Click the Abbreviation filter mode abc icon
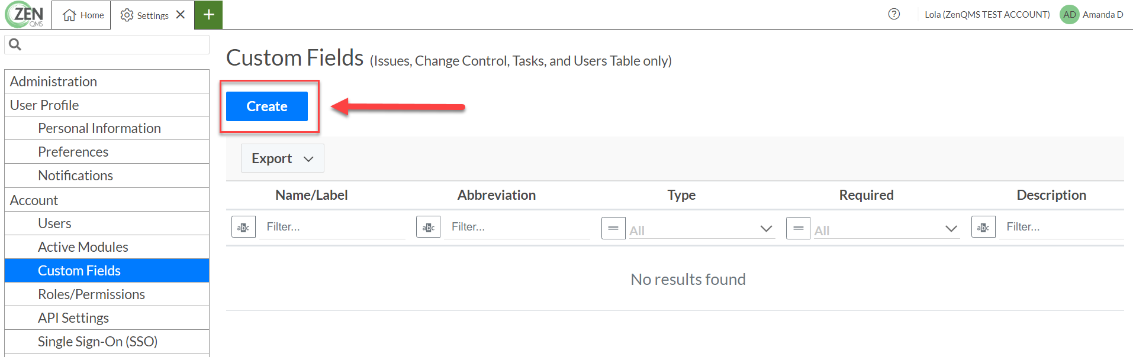The width and height of the screenshot is (1133, 357). click(x=428, y=227)
